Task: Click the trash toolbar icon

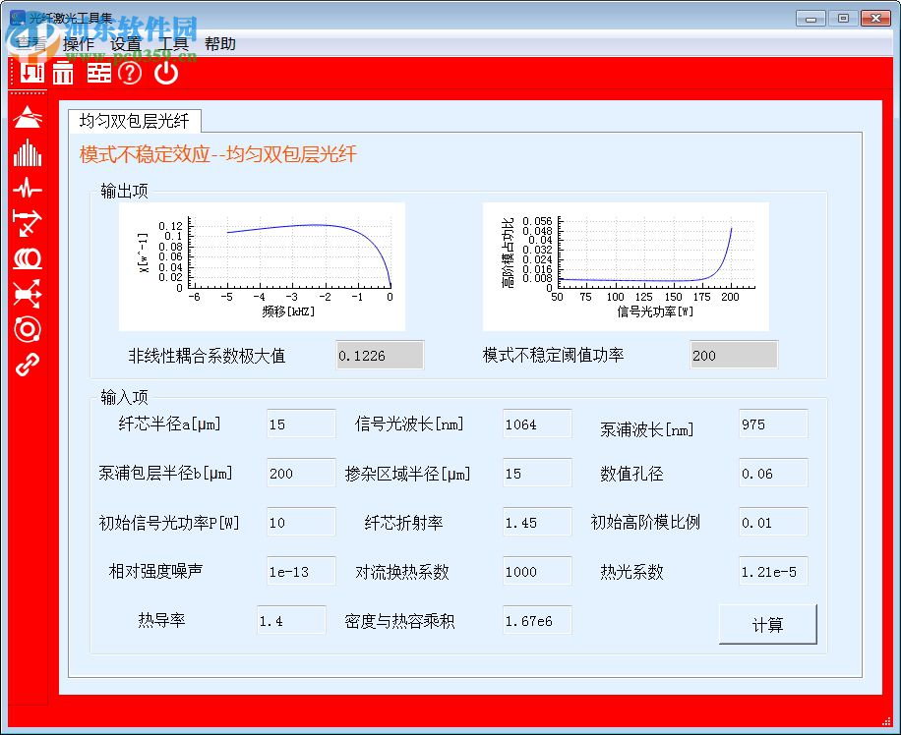Action: click(x=61, y=73)
